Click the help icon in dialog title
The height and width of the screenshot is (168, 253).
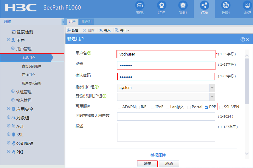pyautogui.click(x=243, y=39)
